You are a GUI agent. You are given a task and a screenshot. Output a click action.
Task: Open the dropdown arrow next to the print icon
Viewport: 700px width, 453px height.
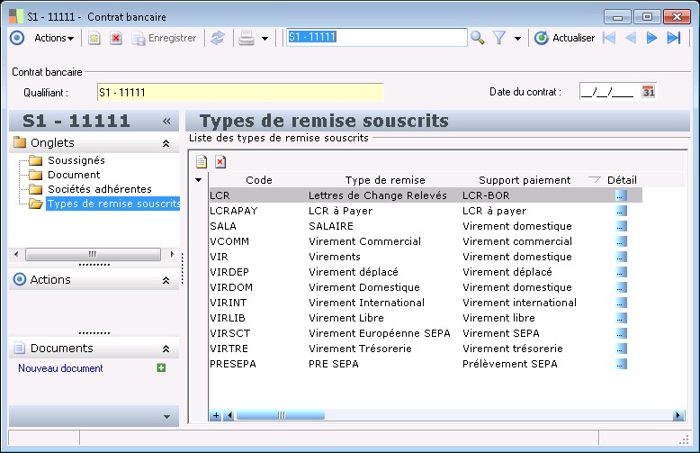[265, 39]
